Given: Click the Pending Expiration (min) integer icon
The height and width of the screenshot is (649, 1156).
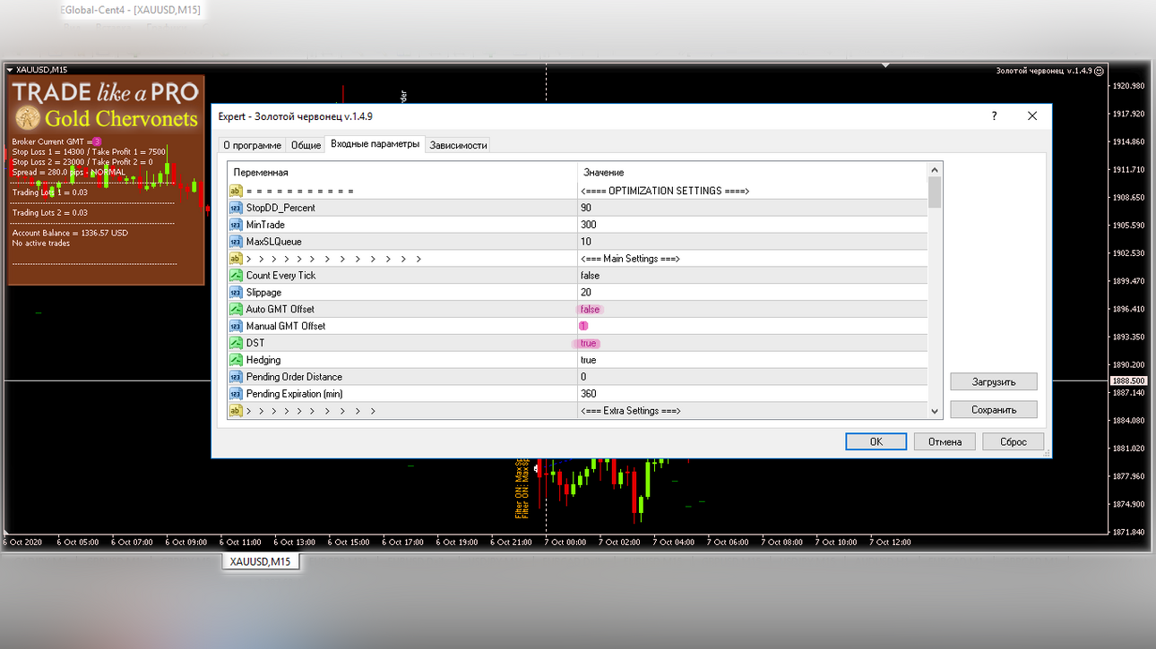Looking at the screenshot, I should point(236,394).
